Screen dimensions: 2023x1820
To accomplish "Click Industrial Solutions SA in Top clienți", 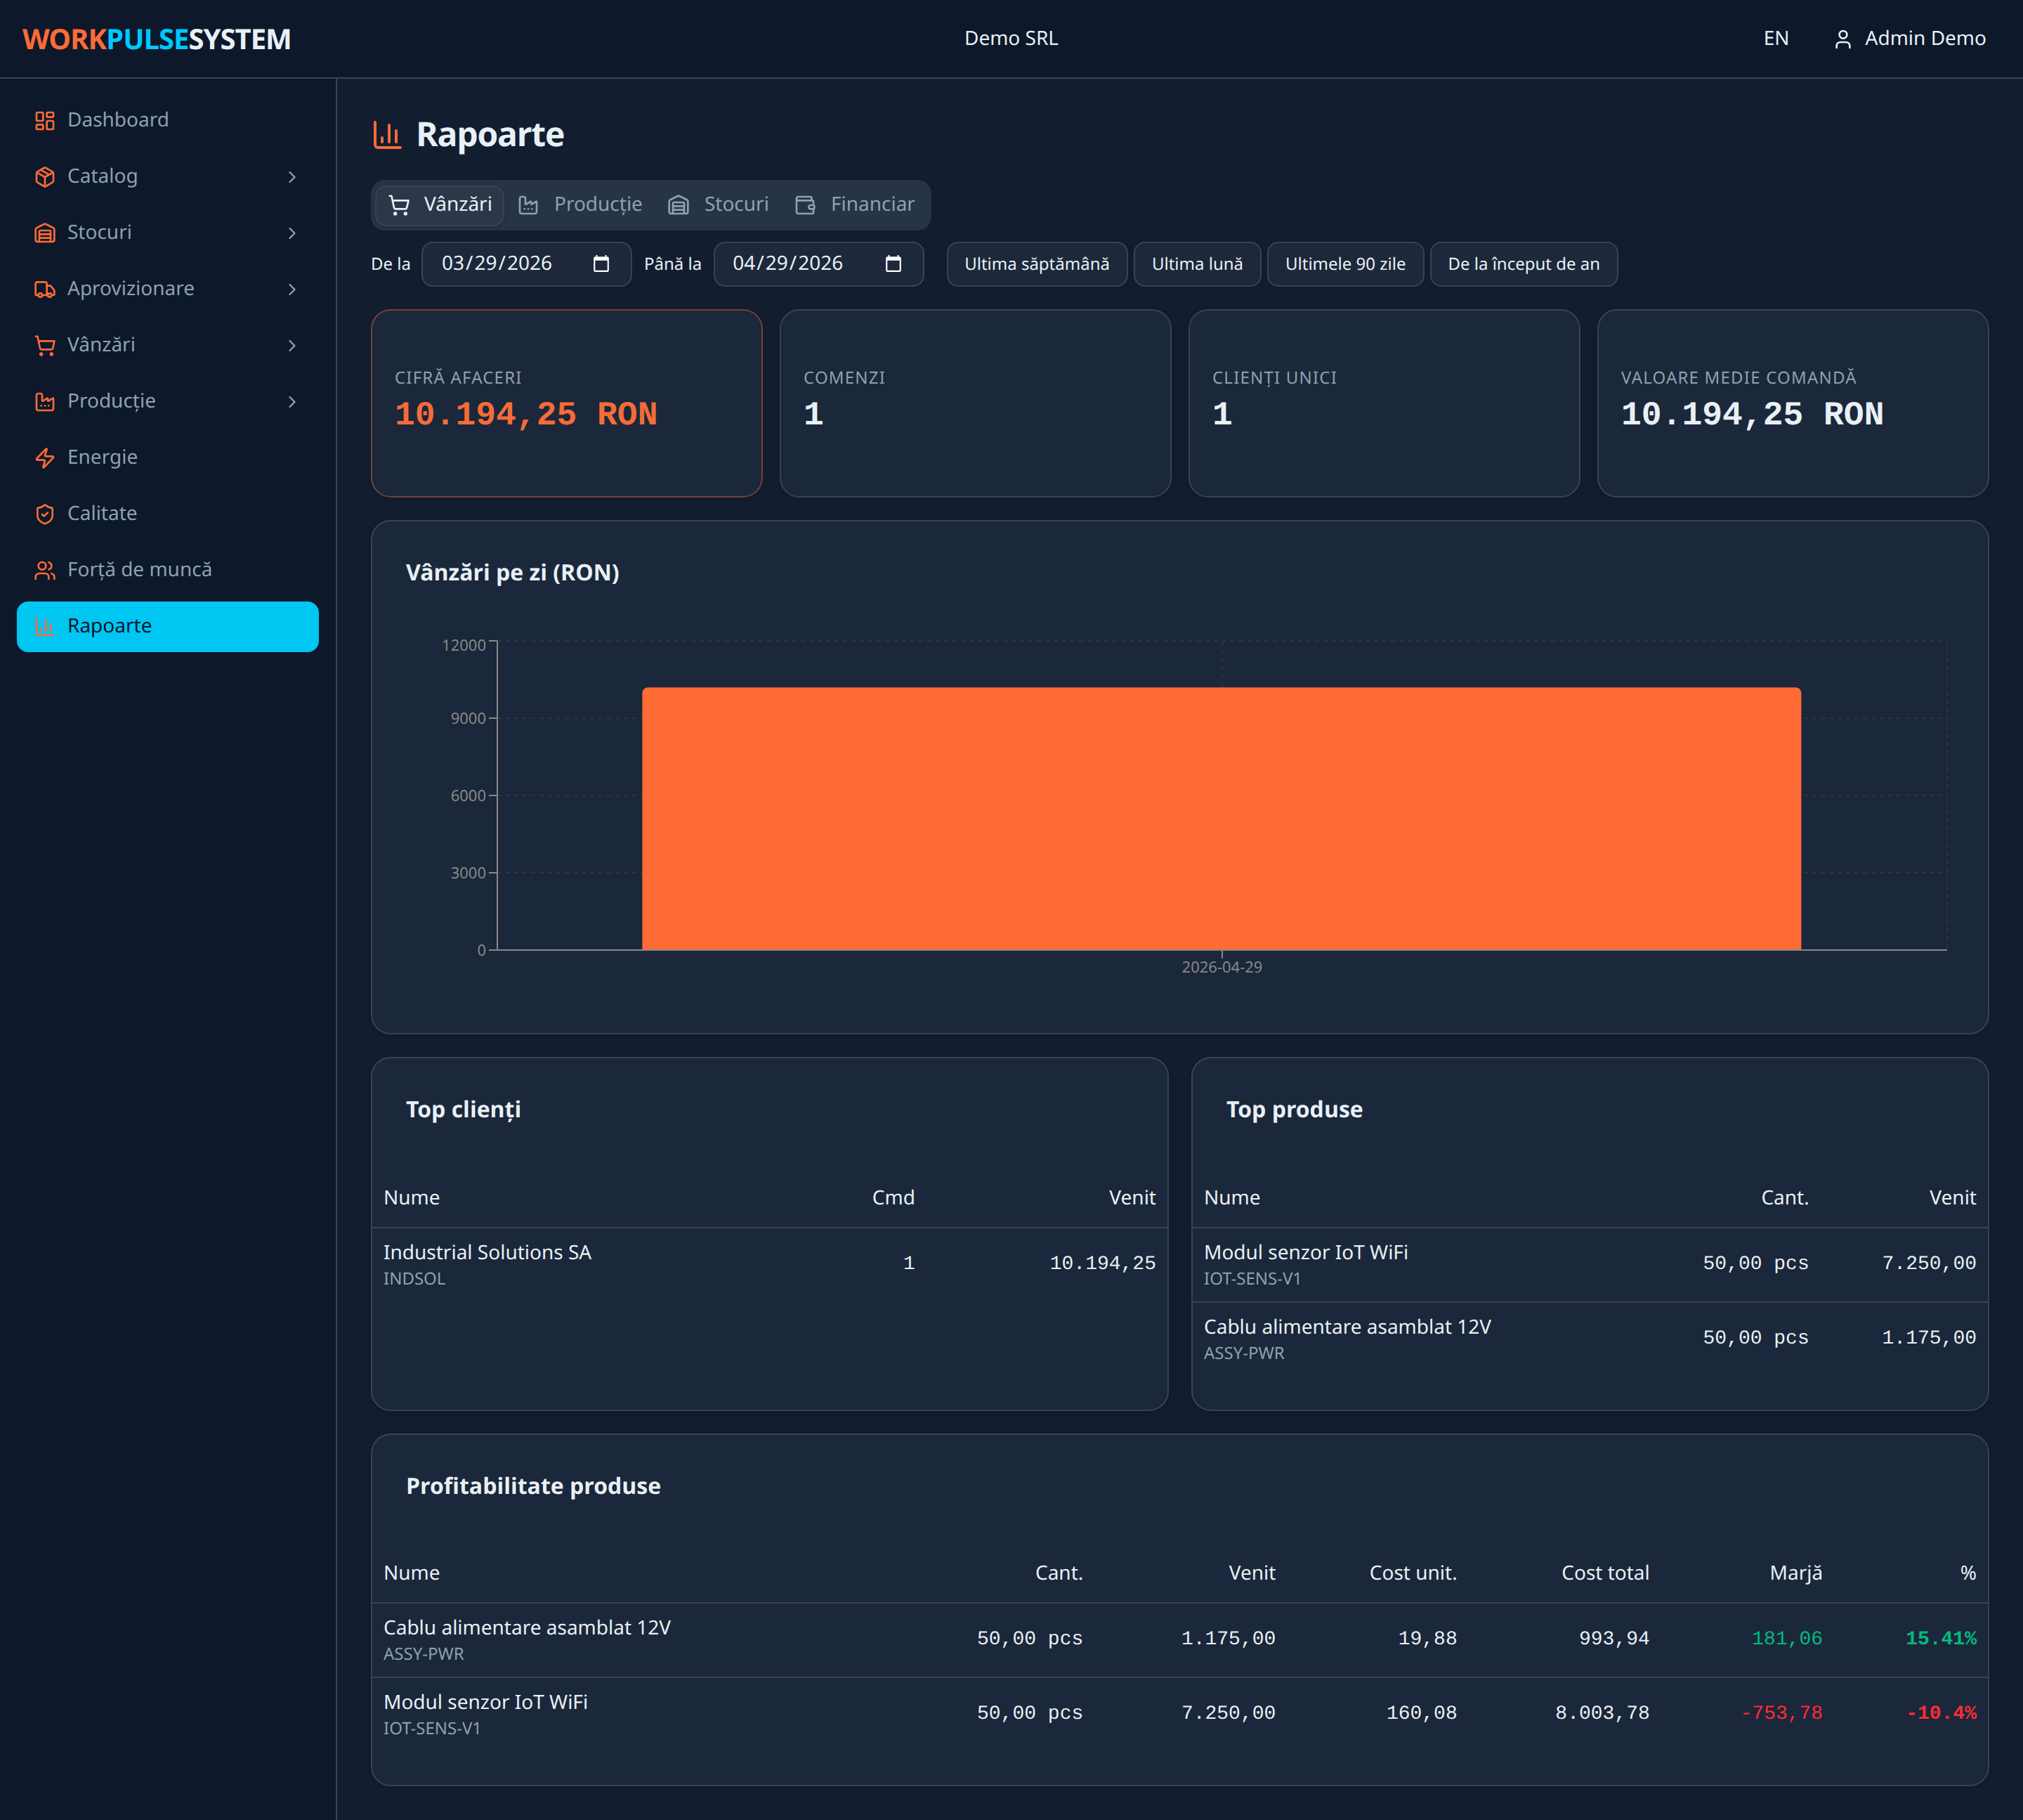I will coord(487,1253).
